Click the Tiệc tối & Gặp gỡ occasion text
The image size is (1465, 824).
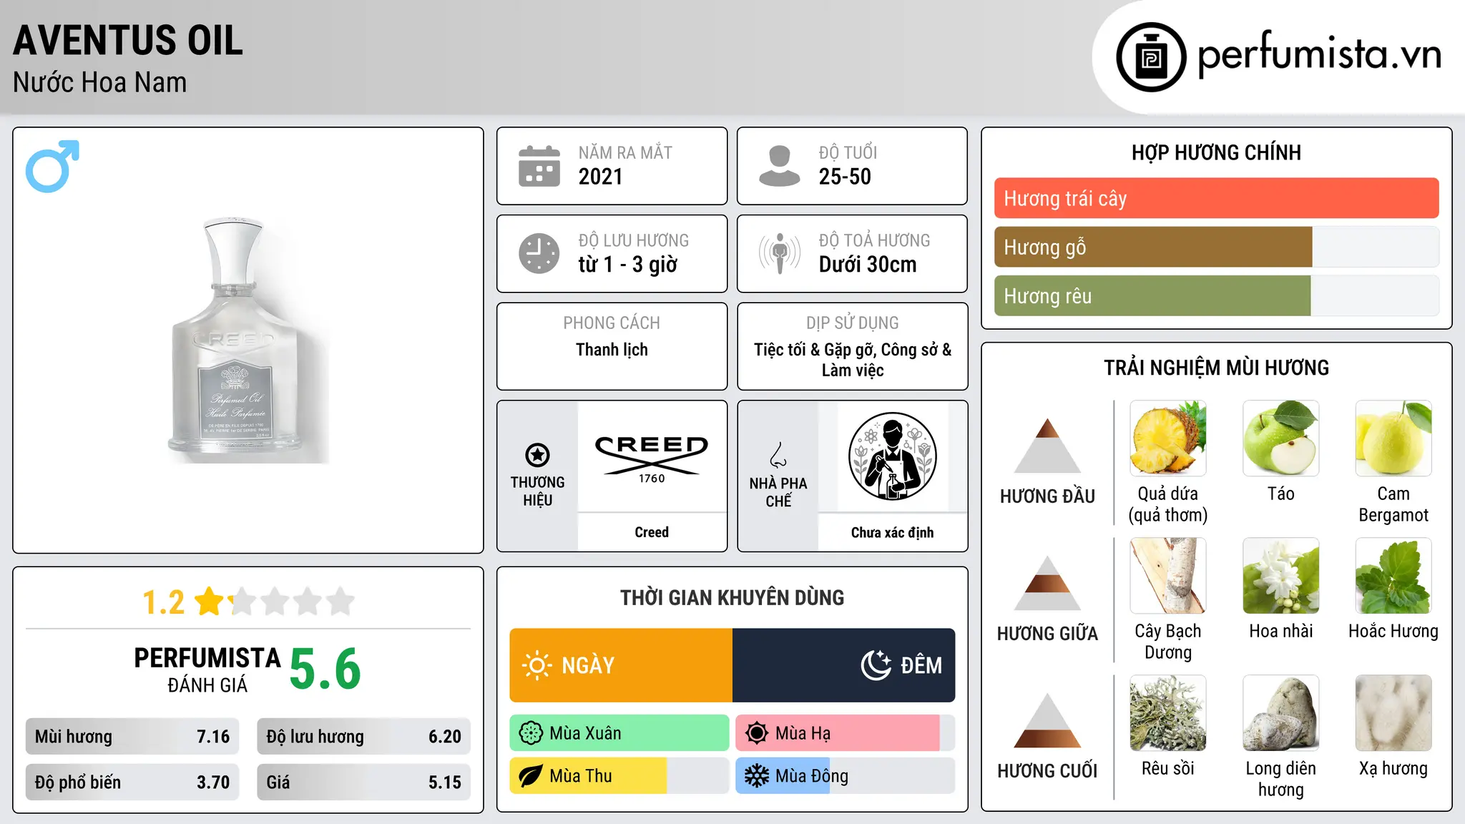click(853, 360)
